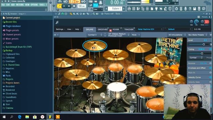The width and height of the screenshot is (213, 120).
Task: Click the toolbar icon with the figure
Action: click(165, 9)
